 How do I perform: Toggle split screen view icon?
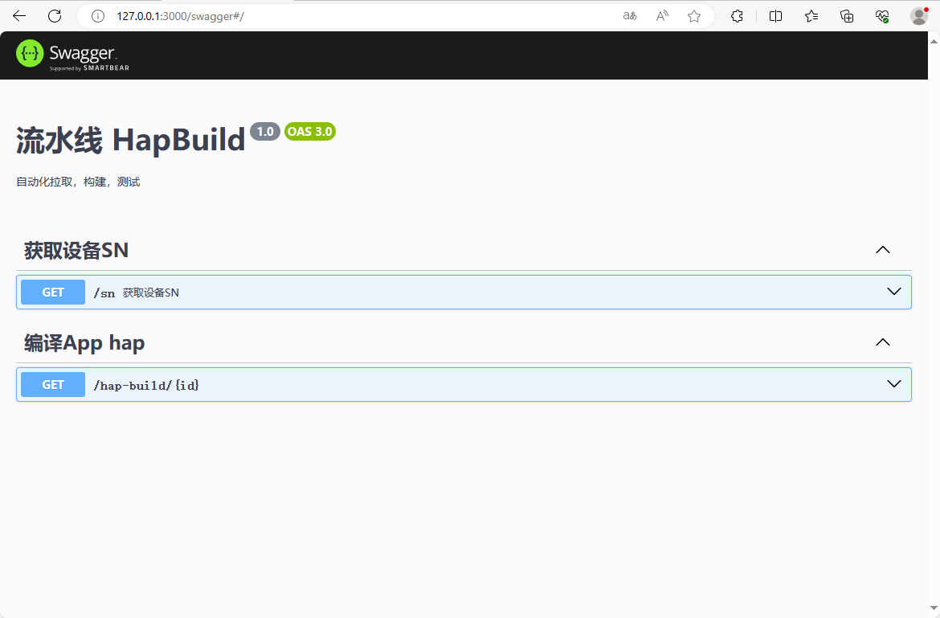click(775, 16)
